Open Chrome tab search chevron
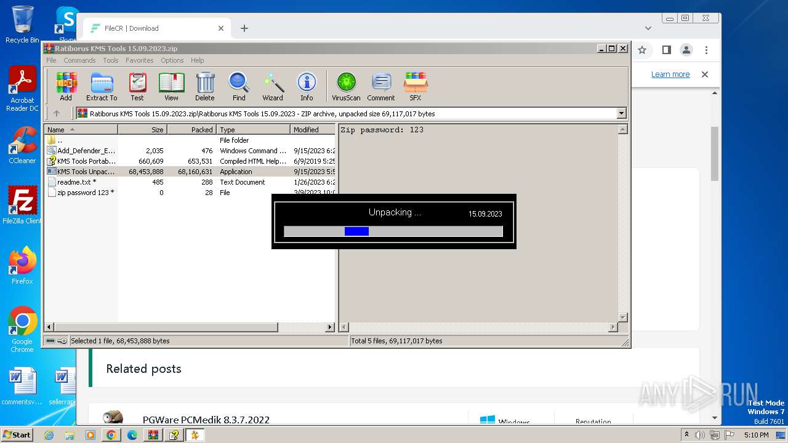The image size is (788, 443). click(x=648, y=28)
